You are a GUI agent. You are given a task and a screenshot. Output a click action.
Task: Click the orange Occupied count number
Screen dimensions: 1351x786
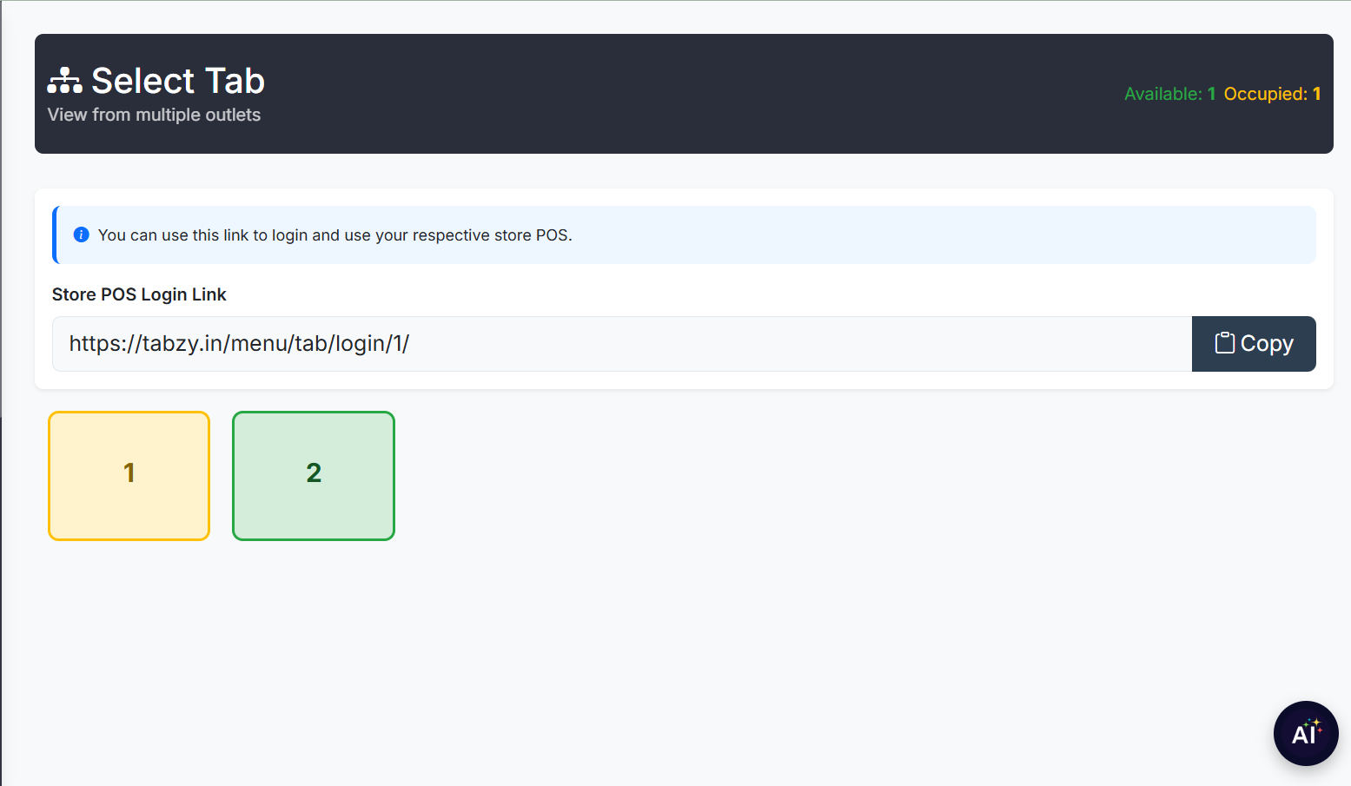click(x=1316, y=94)
